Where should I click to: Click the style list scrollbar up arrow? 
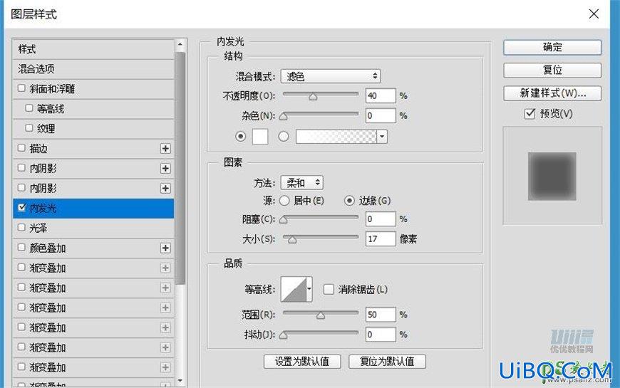coord(180,44)
